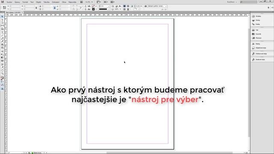This screenshot has height=154, width=274.
Task: Click the search field in the menu bar
Action: [249, 2]
